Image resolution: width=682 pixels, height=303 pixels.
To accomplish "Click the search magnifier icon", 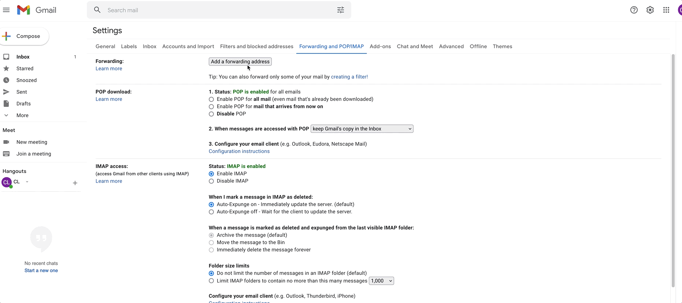I will click(x=97, y=10).
